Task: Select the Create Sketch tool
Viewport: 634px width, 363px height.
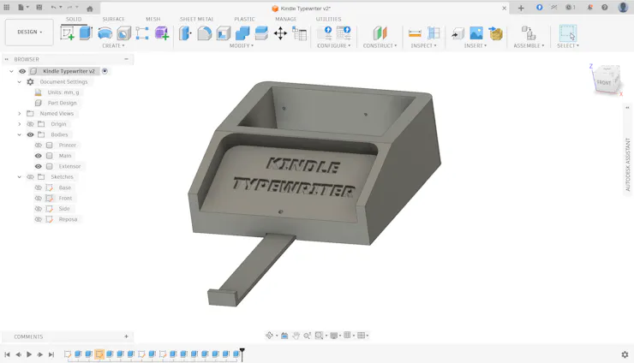Action: (x=67, y=33)
